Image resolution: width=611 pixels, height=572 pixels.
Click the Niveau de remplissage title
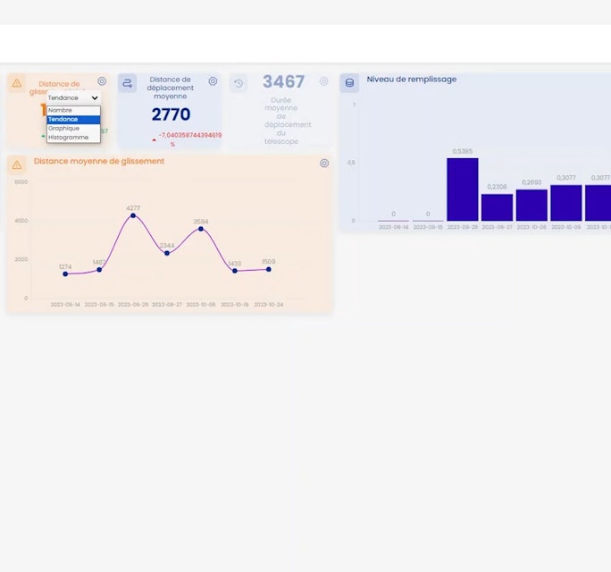pyautogui.click(x=412, y=80)
